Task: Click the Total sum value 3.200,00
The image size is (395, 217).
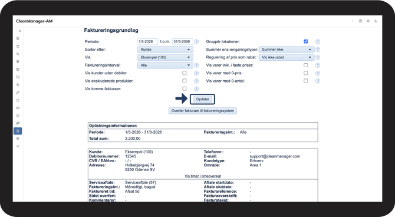Action: (x=133, y=139)
